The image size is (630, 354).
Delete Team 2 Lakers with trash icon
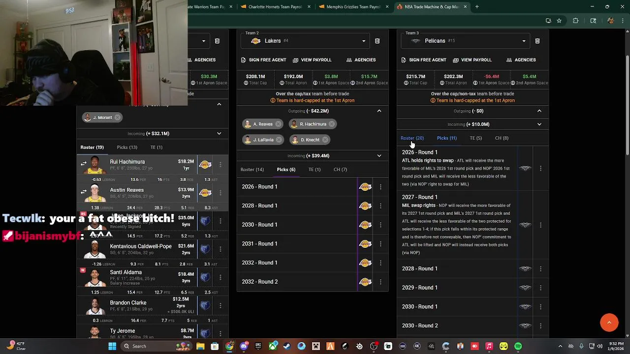[378, 41]
